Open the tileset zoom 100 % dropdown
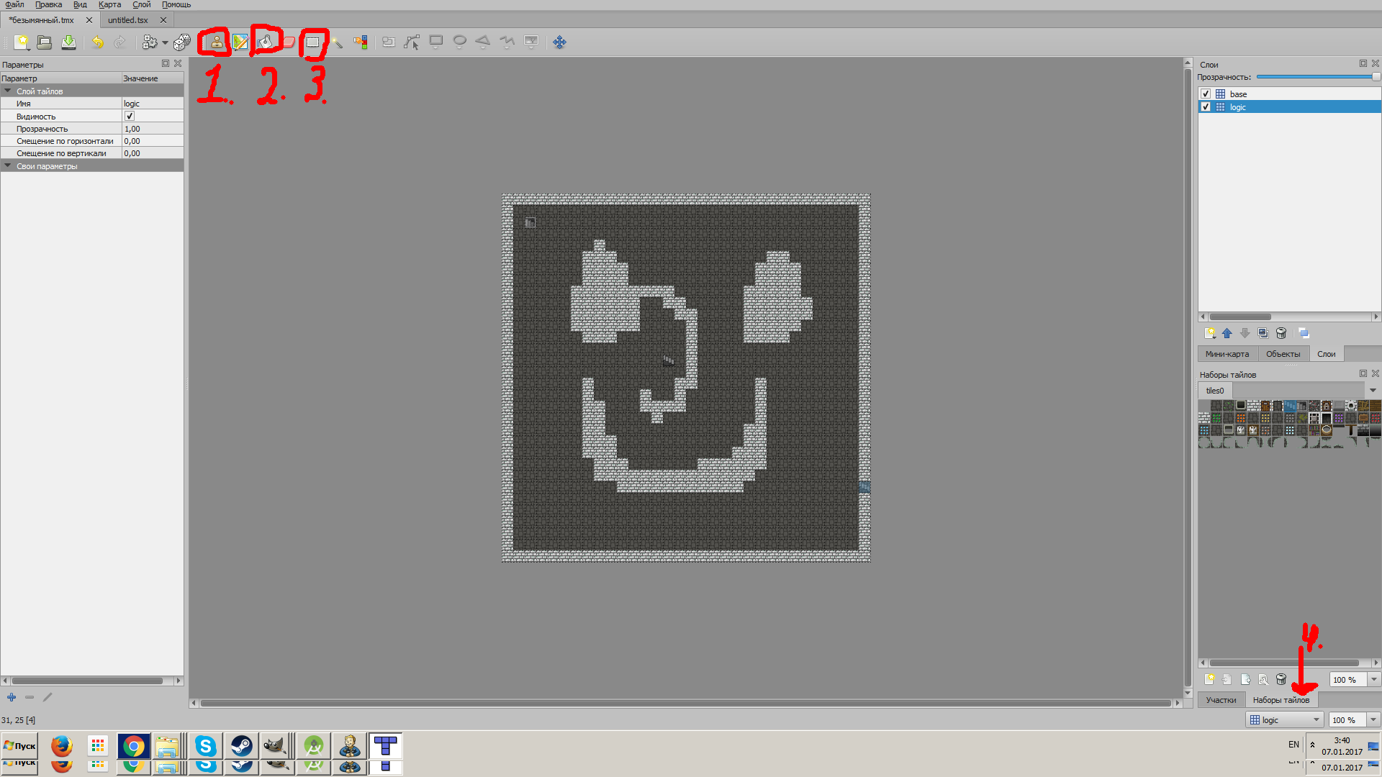The width and height of the screenshot is (1382, 777). 1373,680
